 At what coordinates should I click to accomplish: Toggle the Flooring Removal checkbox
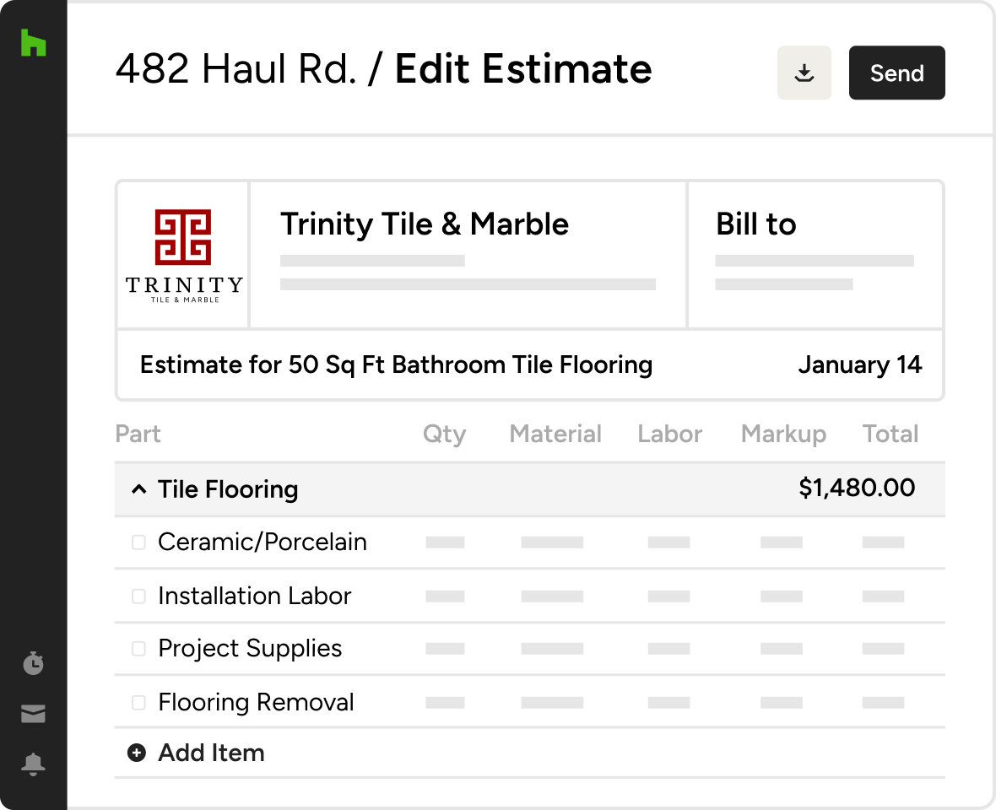[138, 702]
